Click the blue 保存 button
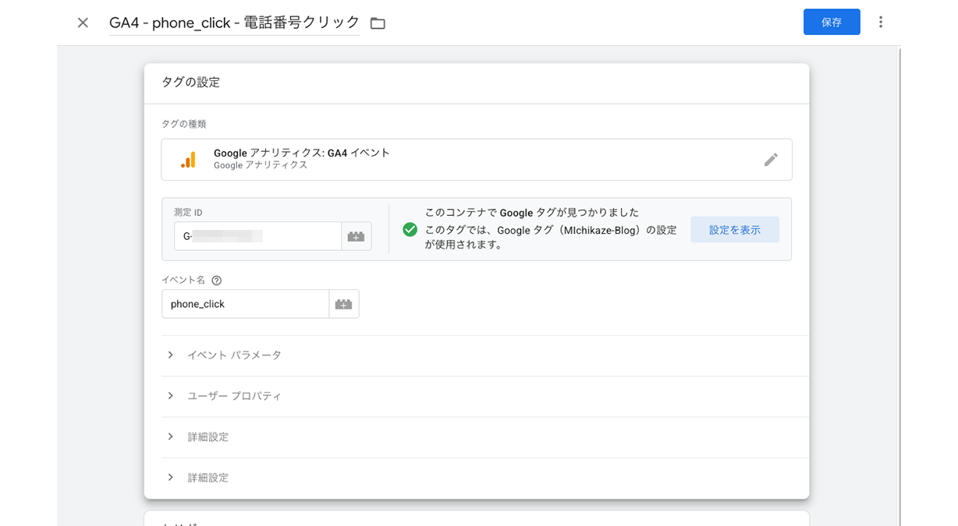Screen dimensions: 958x526 832,22
